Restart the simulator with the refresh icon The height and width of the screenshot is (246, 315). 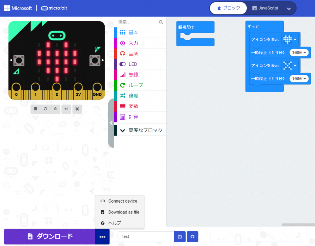[x=45, y=109]
